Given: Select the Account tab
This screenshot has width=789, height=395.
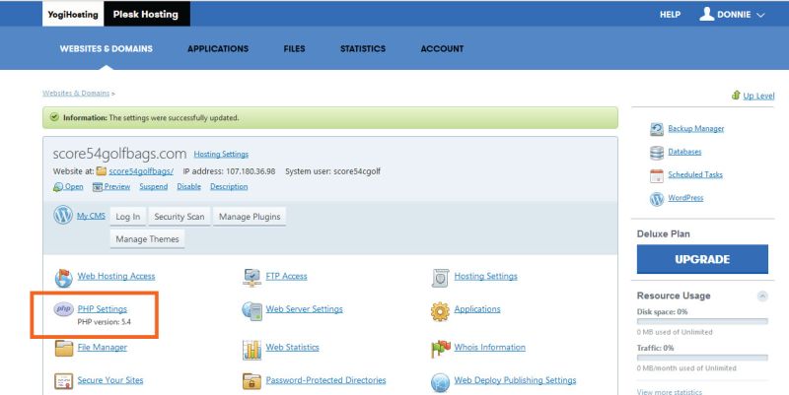Looking at the screenshot, I should click(x=442, y=48).
